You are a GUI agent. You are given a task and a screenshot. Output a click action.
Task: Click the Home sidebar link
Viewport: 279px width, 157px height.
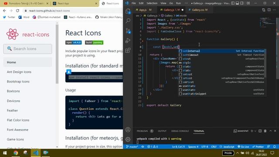point(28,62)
